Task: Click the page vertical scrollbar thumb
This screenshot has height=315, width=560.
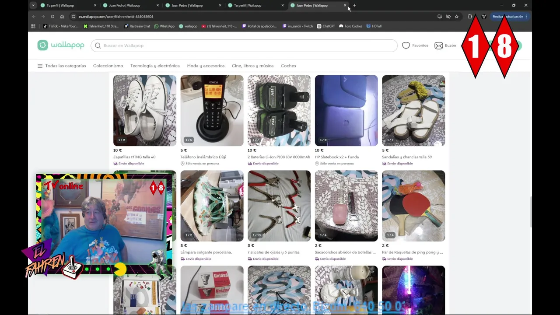Action: tap(531, 212)
